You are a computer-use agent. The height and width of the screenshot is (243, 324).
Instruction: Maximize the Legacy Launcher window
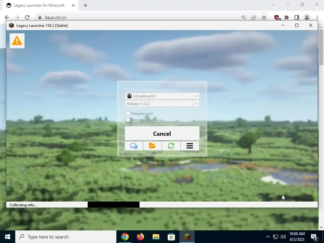pos(297,25)
